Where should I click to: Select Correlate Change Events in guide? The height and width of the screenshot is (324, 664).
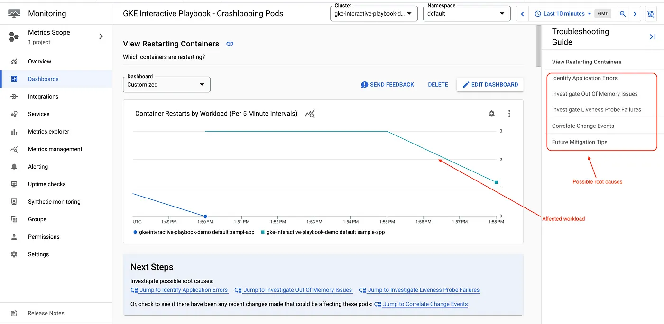(583, 126)
